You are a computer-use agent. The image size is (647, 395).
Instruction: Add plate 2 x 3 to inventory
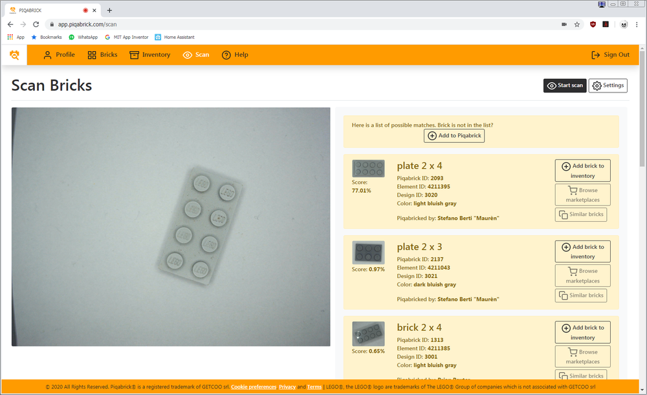[582, 251]
